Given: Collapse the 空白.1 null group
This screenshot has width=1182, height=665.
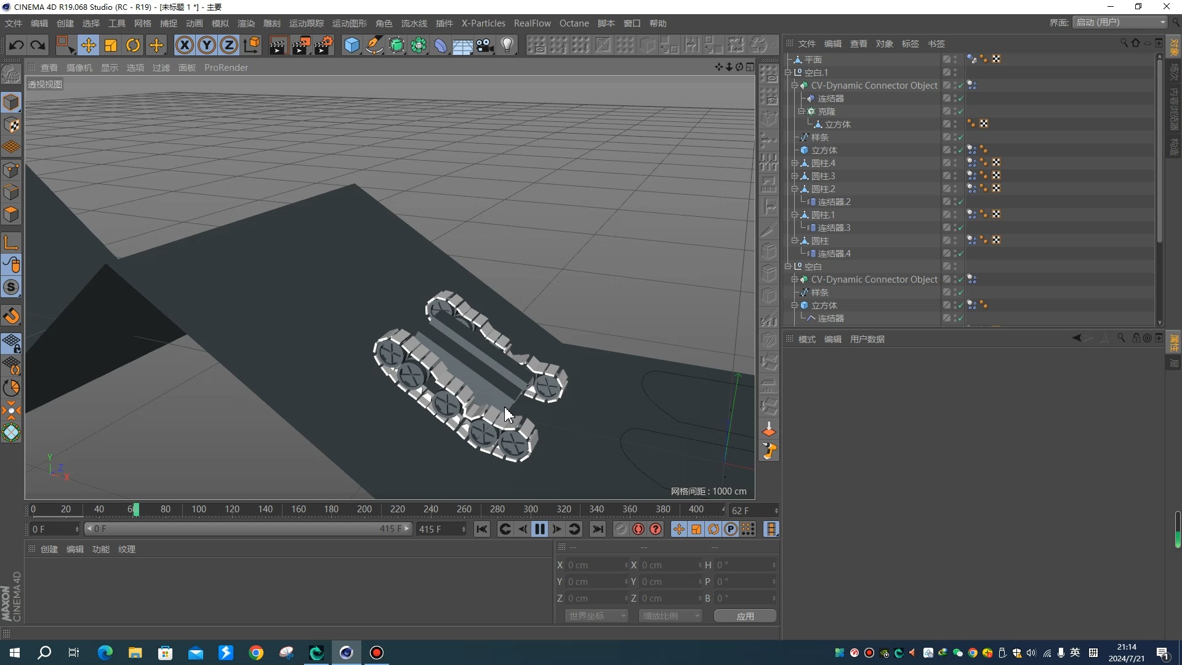Looking at the screenshot, I should [788, 73].
